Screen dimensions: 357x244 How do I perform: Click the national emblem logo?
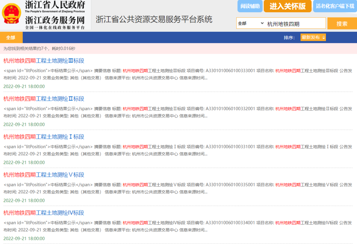[x=11, y=14]
